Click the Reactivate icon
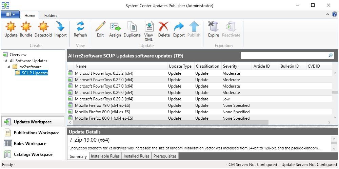Screen dimensions: 339x169 [x=231, y=26]
